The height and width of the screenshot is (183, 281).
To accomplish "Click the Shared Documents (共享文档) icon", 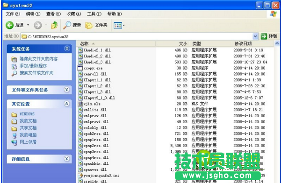I will pos(14,128).
